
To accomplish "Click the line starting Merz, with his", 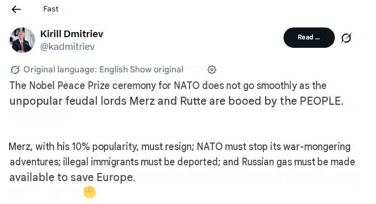I will tap(179, 147).
